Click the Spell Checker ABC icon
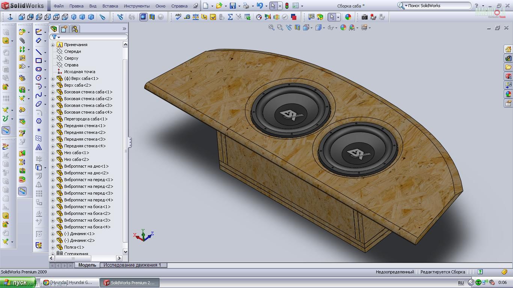 pyautogui.click(x=178, y=17)
